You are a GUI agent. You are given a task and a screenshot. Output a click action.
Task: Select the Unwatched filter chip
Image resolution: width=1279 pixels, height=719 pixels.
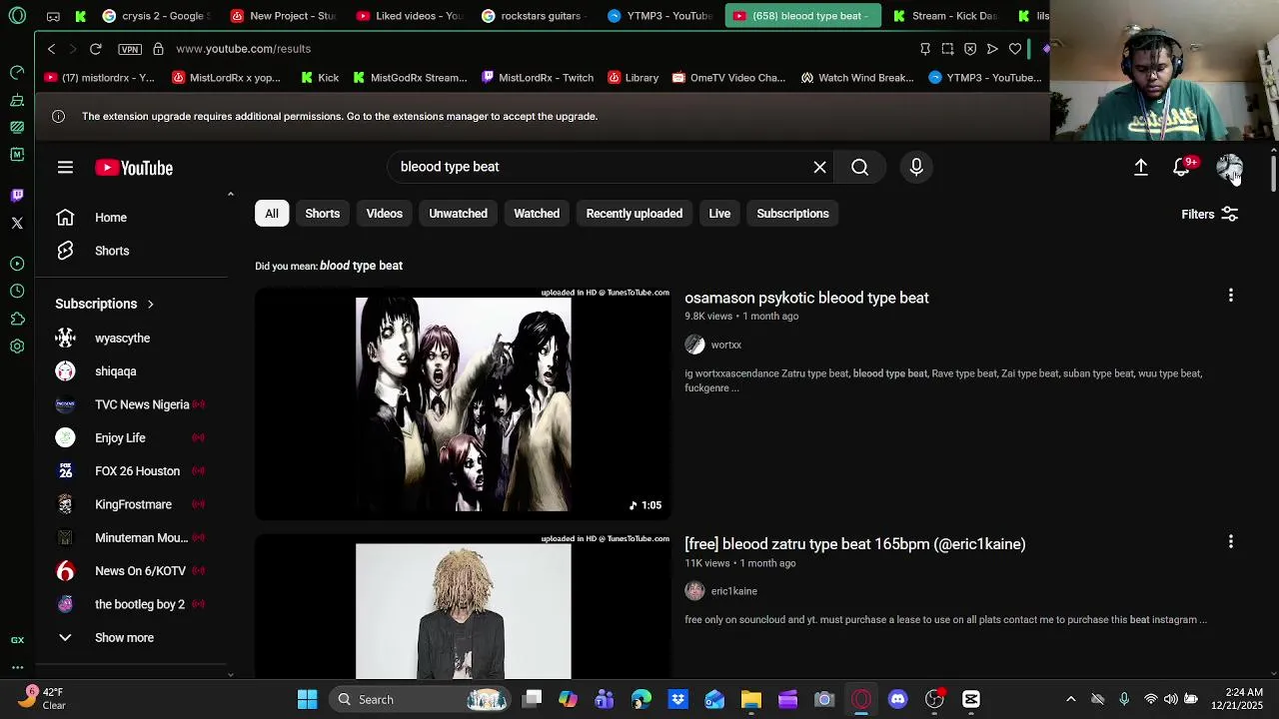pyautogui.click(x=458, y=214)
